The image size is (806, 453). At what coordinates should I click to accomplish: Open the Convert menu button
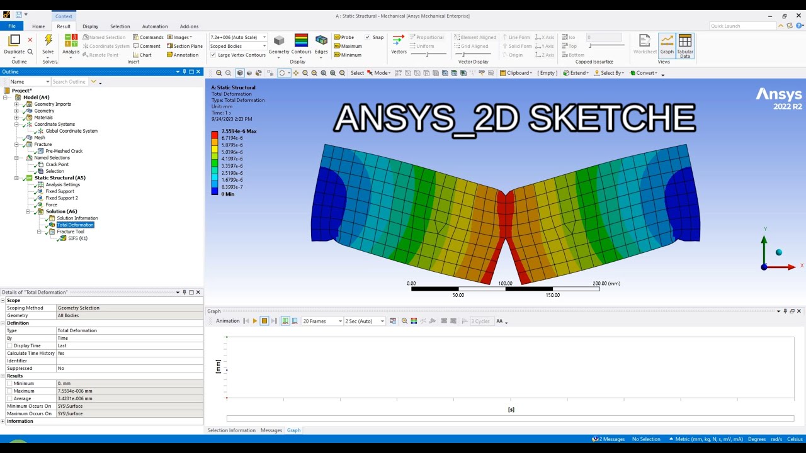pos(644,73)
